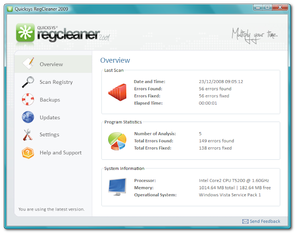The image size is (295, 233).
Task: Click the 'System Information' group title
Action: (124, 169)
